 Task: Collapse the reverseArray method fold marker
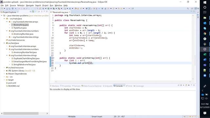[x=54, y=25]
